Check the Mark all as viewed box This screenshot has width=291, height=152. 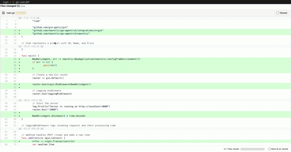270,149
